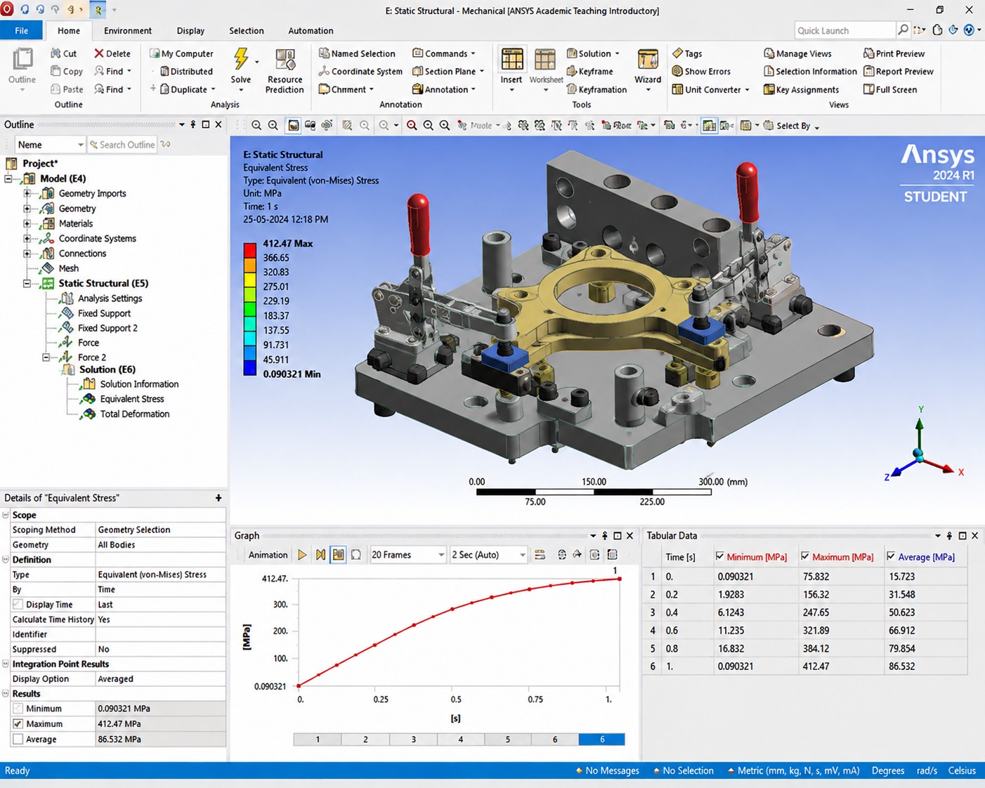Open Manage Views

click(797, 53)
